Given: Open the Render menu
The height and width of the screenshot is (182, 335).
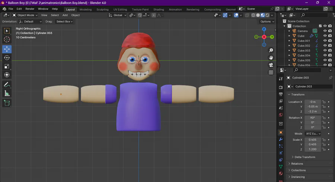Looking at the screenshot, I should tap(30, 9).
